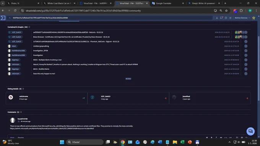Open Excel from the taskbar
The width and height of the screenshot is (260, 146).
182,142
